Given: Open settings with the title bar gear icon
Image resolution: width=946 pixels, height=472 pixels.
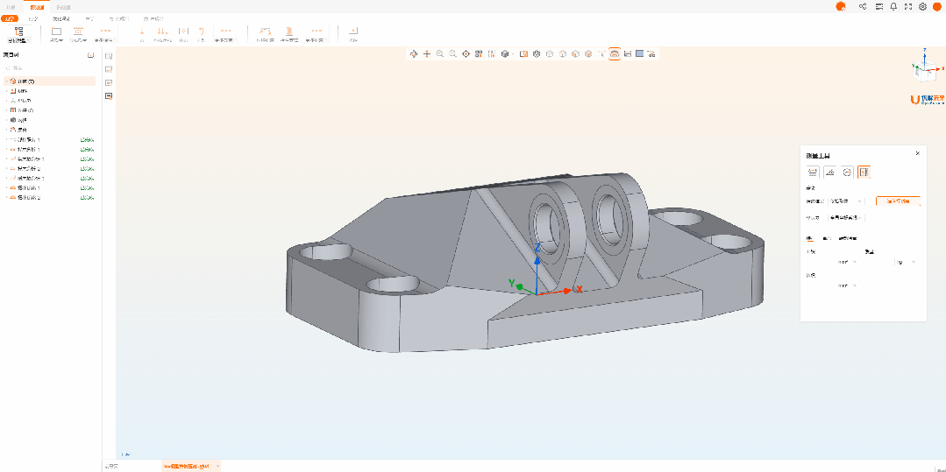Looking at the screenshot, I should coord(922,7).
